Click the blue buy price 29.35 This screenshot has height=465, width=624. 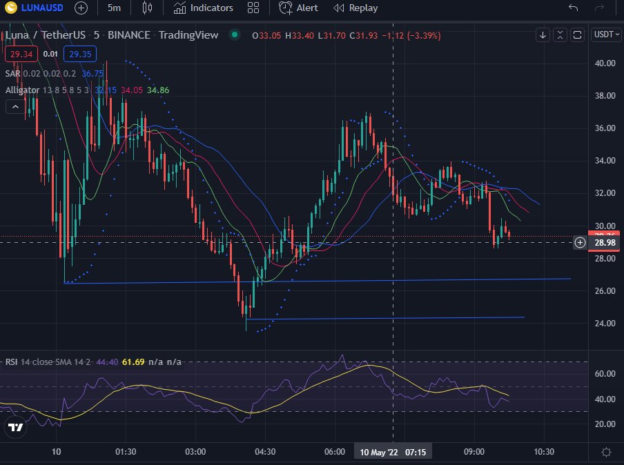(x=80, y=54)
